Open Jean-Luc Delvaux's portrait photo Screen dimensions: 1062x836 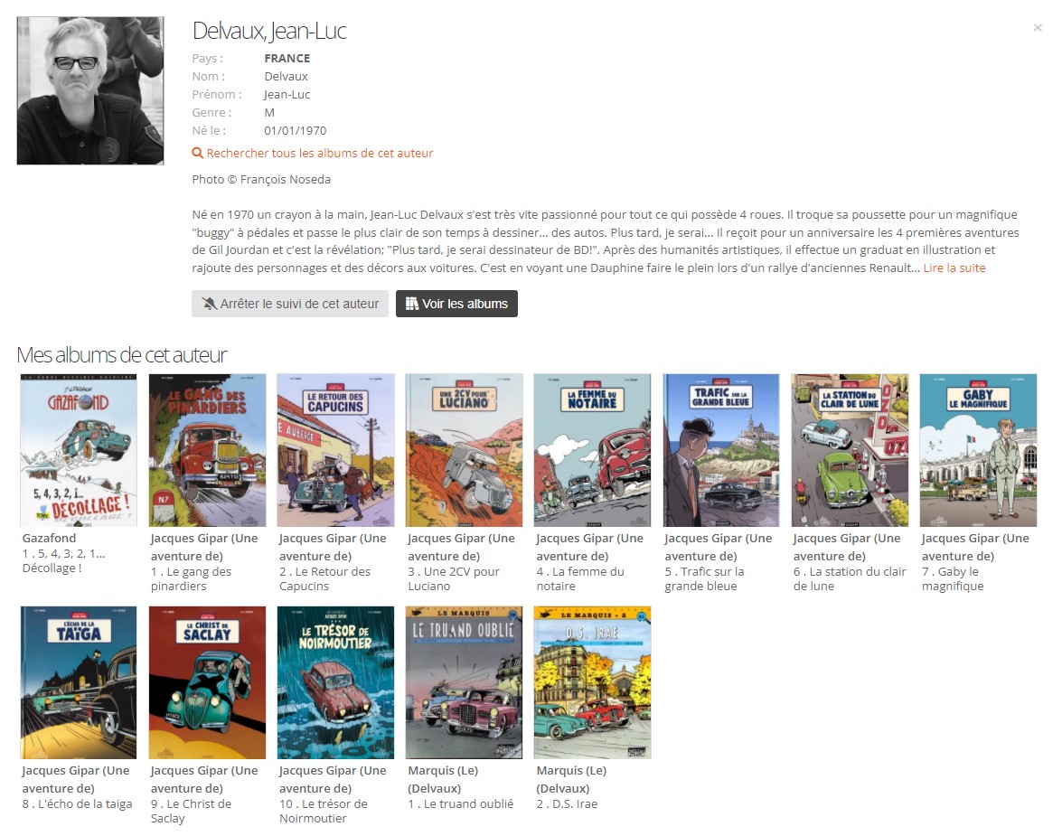pyautogui.click(x=90, y=90)
